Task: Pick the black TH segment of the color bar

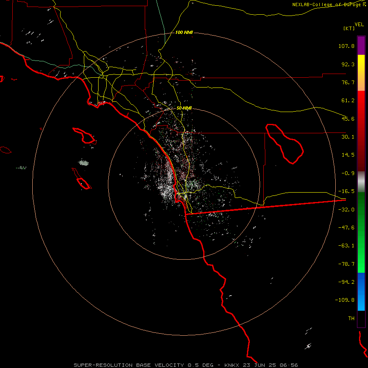Action: 361,319
